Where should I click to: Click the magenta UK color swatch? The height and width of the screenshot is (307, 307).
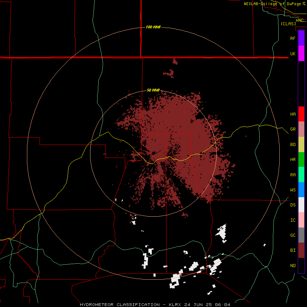(301, 54)
